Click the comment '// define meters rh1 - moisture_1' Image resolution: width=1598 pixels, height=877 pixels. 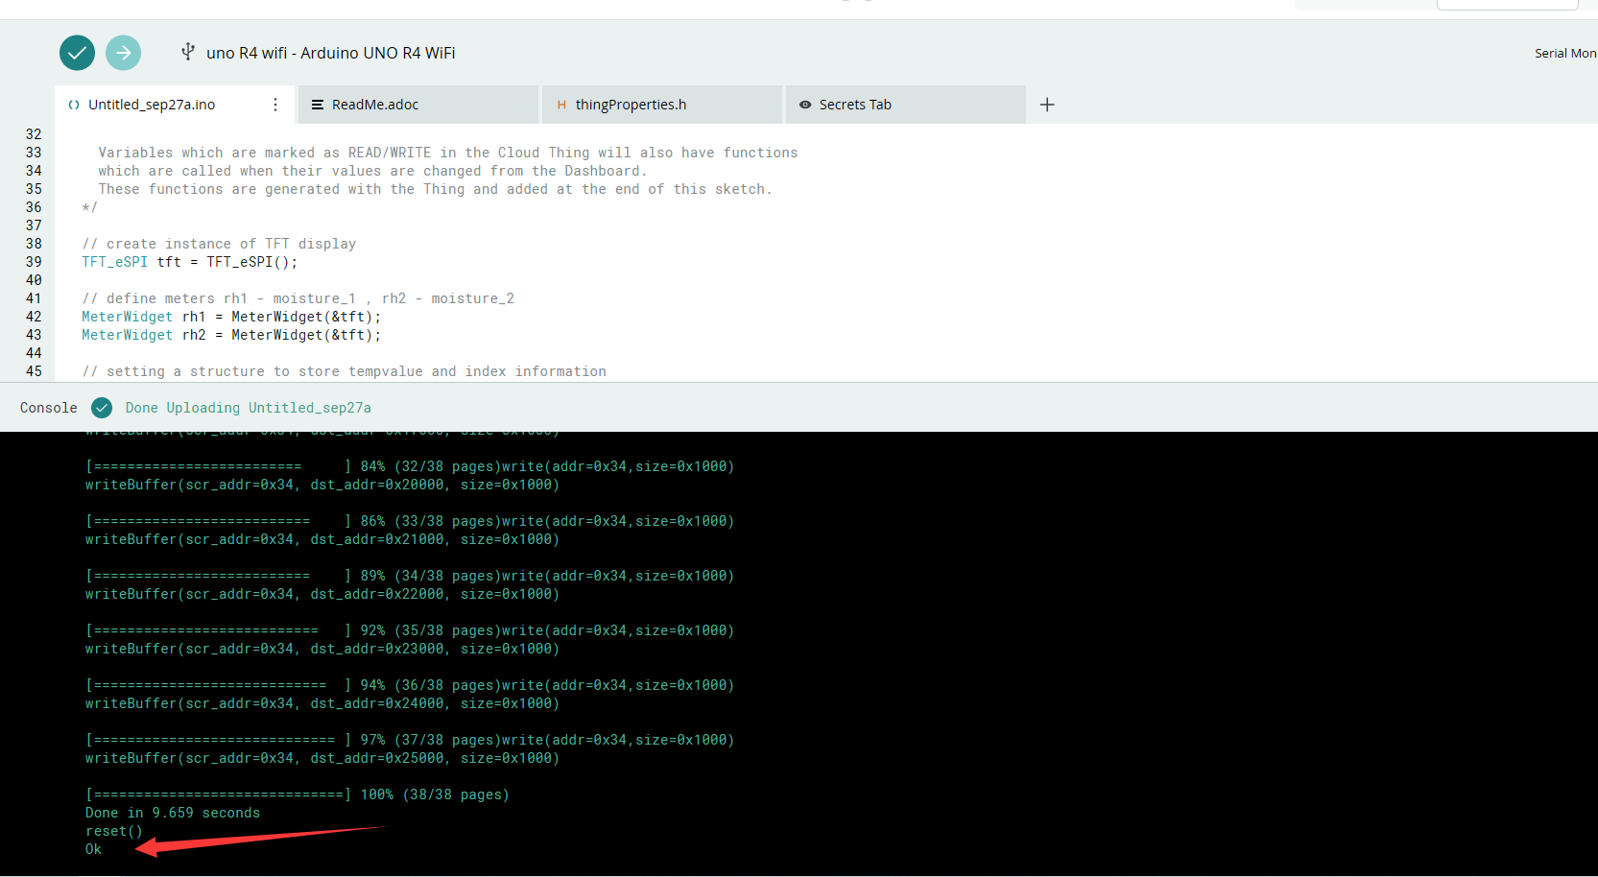(298, 298)
